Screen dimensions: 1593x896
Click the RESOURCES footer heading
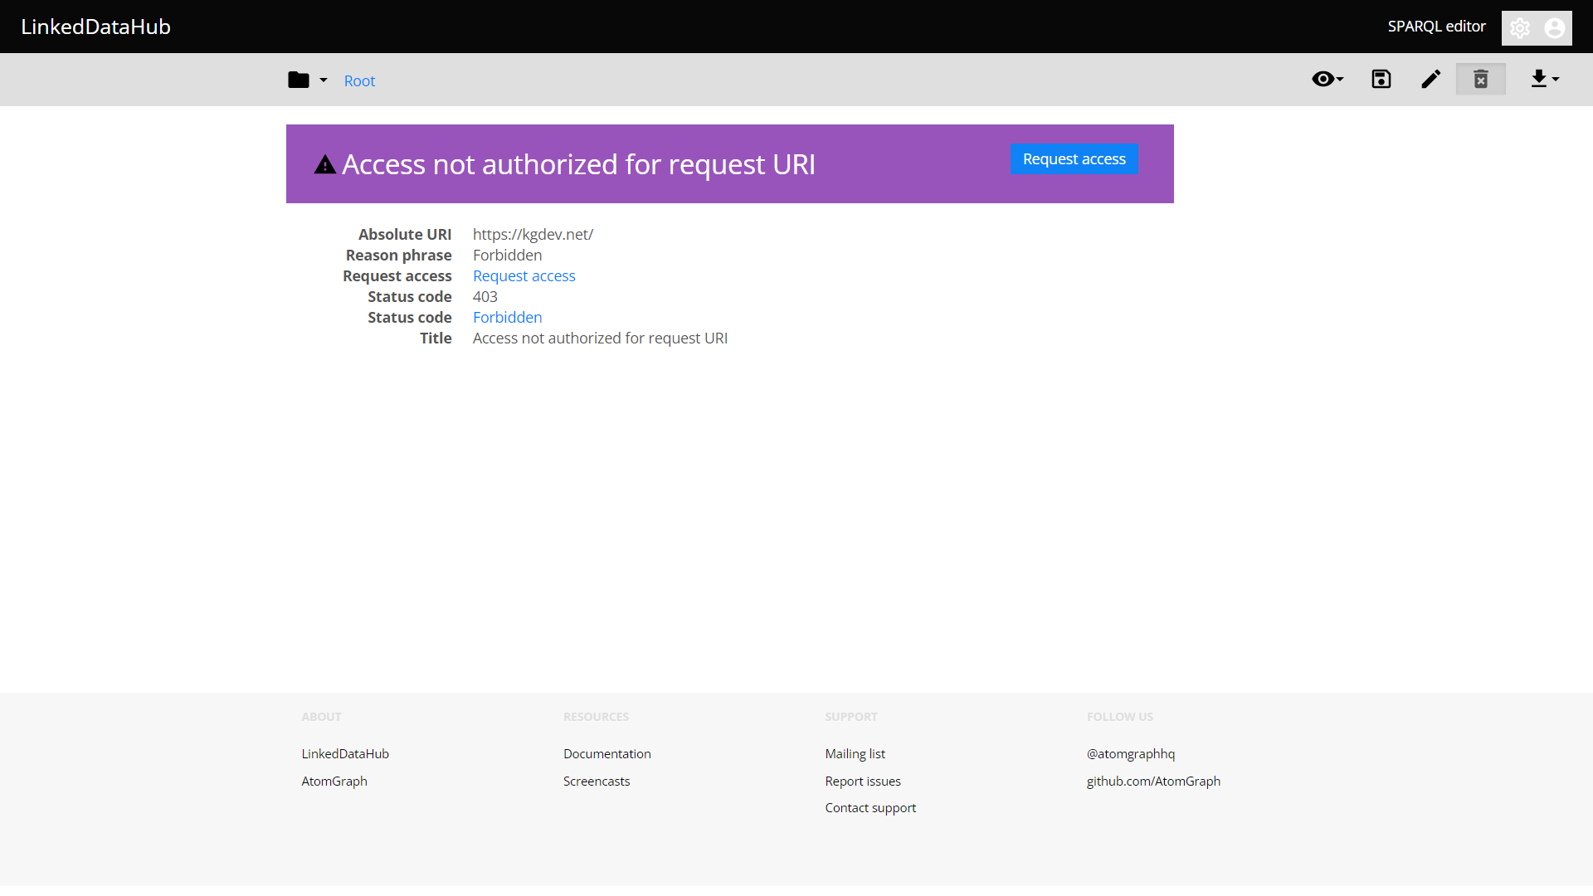(x=596, y=717)
